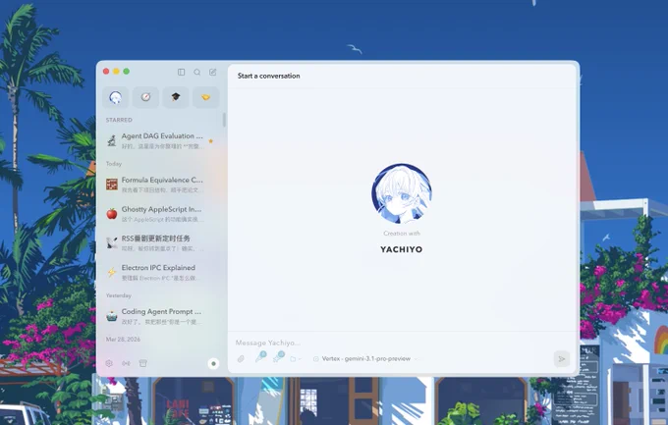Focus the Message Yachiyo input field
The image size is (668, 425).
(x=402, y=343)
